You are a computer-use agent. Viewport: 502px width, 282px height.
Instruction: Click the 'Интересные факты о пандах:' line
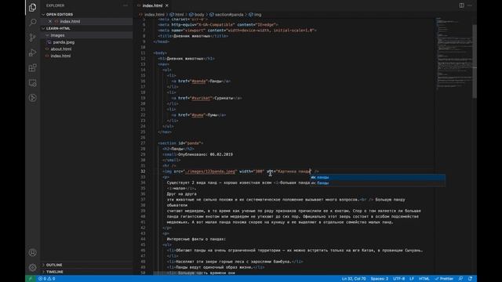pyautogui.click(x=196, y=239)
